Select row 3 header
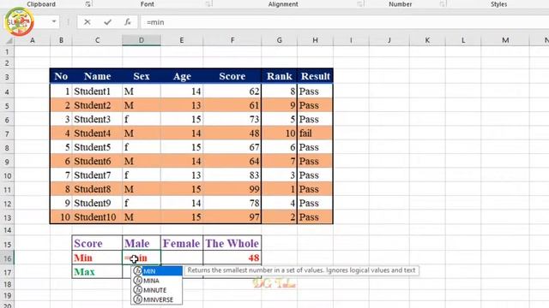The height and width of the screenshot is (308, 549). pos(7,77)
